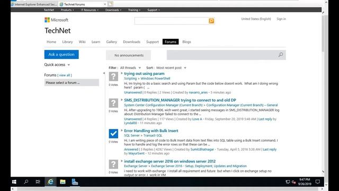Click view all forums link
Screen dimensions: 339x191
(x=65, y=75)
